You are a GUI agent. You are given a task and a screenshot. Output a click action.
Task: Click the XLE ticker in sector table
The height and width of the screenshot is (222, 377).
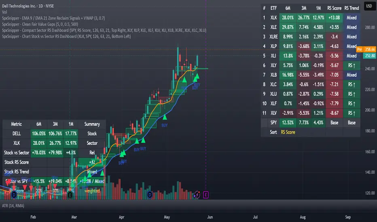(273, 27)
